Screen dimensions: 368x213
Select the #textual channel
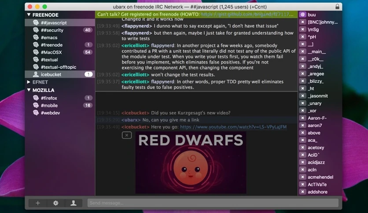click(x=60, y=59)
